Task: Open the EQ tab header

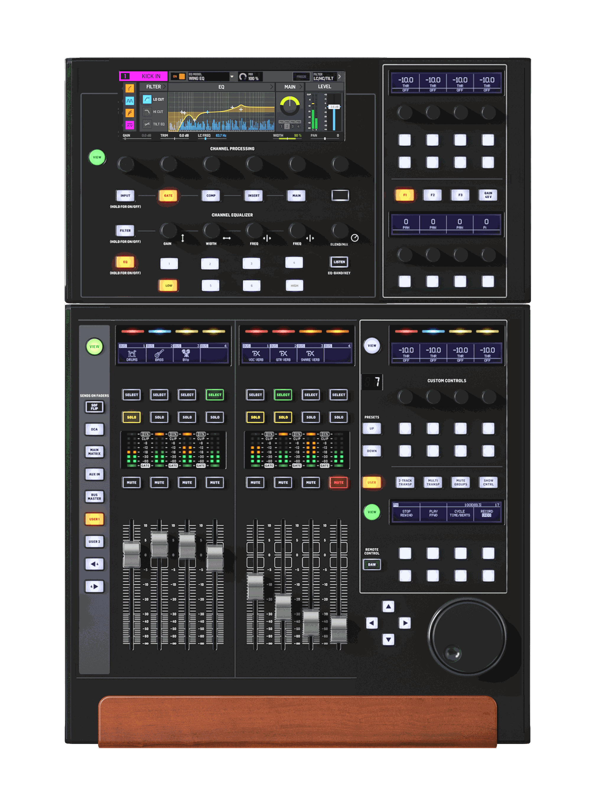Action: 221,87
